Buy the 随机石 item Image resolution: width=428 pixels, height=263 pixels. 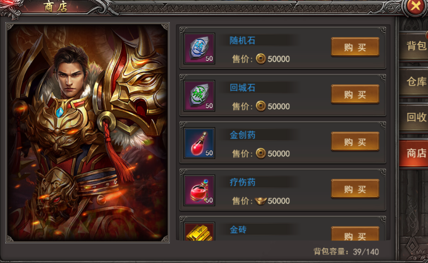click(x=355, y=47)
